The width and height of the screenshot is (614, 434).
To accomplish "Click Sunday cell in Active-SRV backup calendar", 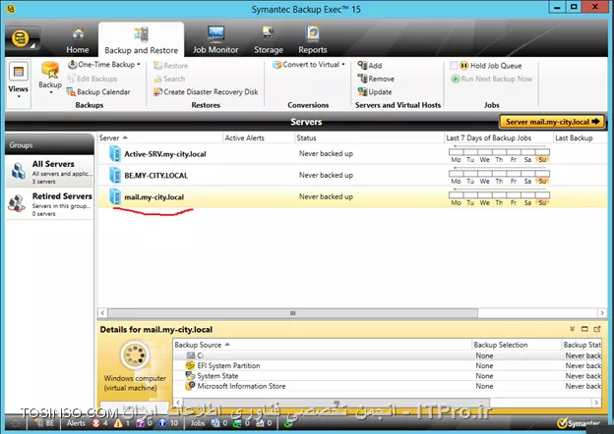I will pyautogui.click(x=542, y=152).
